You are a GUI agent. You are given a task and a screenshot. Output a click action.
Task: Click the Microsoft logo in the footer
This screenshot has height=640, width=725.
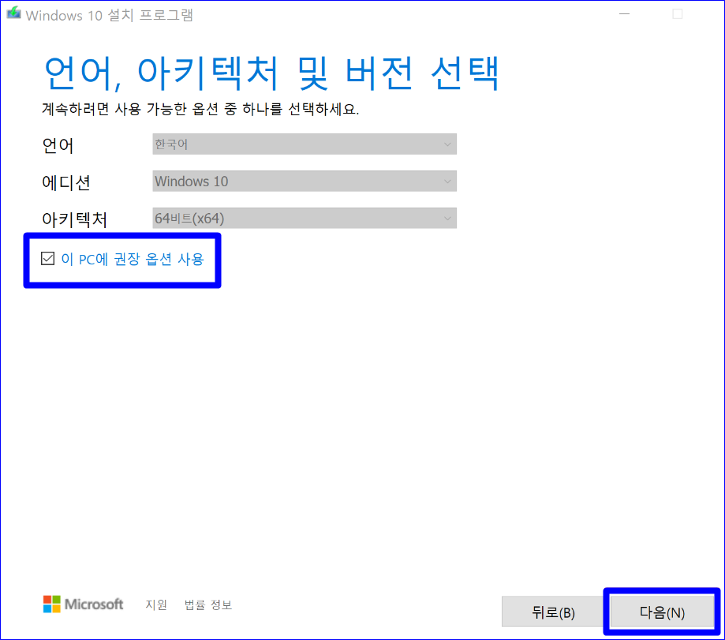(x=83, y=604)
